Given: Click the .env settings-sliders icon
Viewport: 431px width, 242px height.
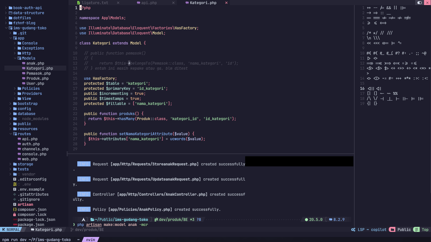Looking at the screenshot, I should pos(15,184).
